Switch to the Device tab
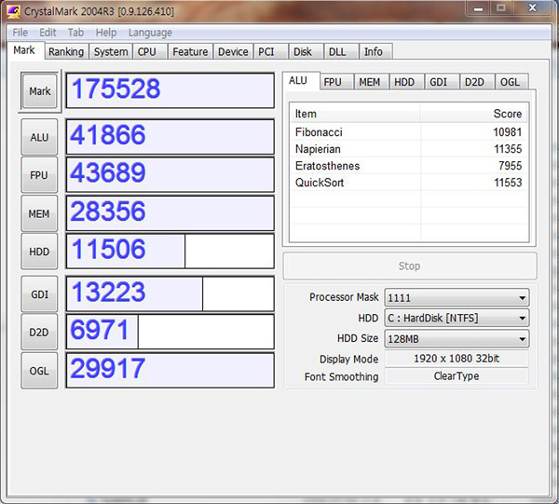 pyautogui.click(x=233, y=51)
